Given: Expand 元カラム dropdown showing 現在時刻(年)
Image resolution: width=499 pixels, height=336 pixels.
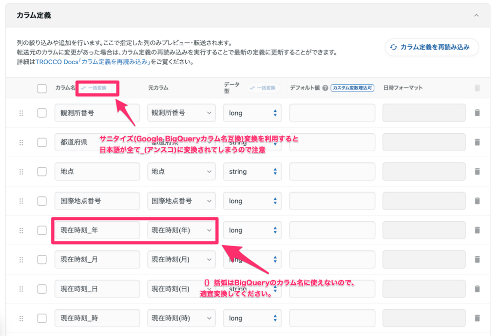Looking at the screenshot, I should (181, 230).
